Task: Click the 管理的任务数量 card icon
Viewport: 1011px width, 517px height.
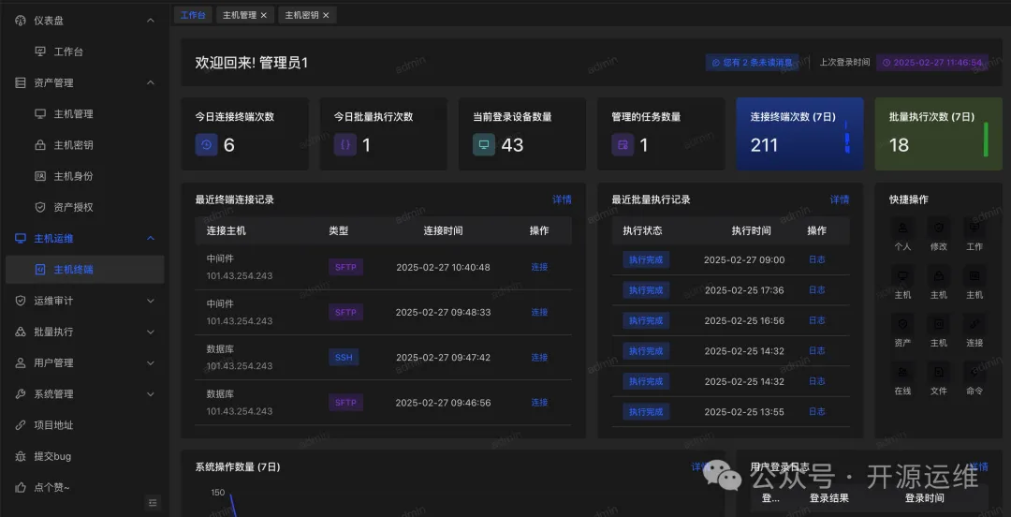Action: (x=623, y=145)
